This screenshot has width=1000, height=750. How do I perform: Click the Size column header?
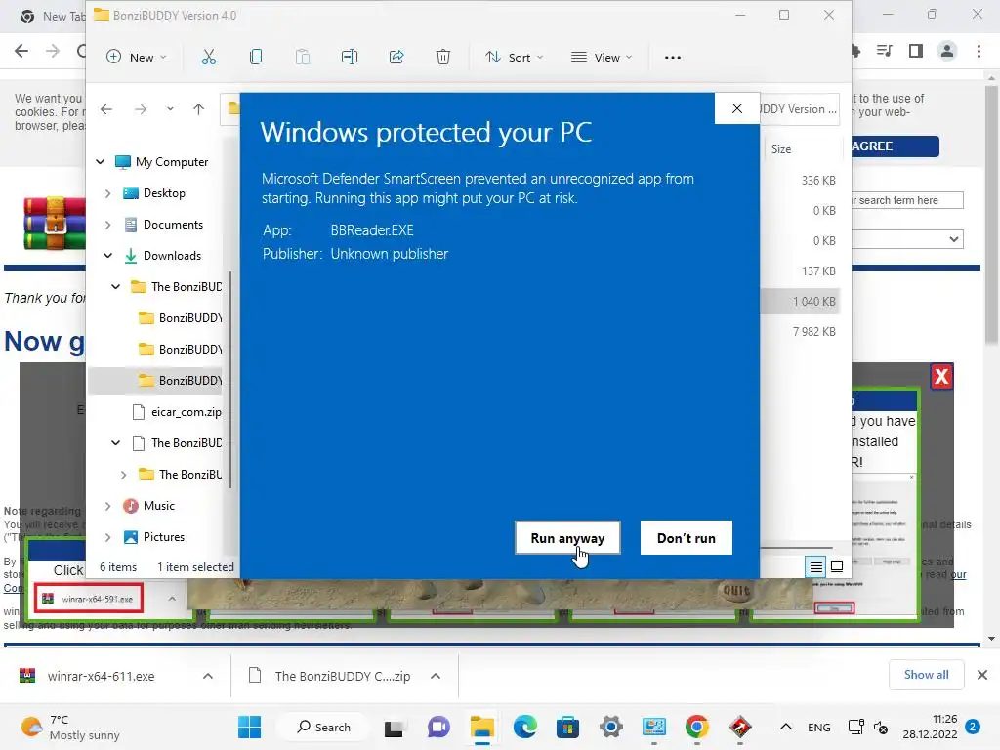coord(781,148)
